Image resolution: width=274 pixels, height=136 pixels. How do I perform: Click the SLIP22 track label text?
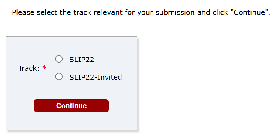(82, 60)
